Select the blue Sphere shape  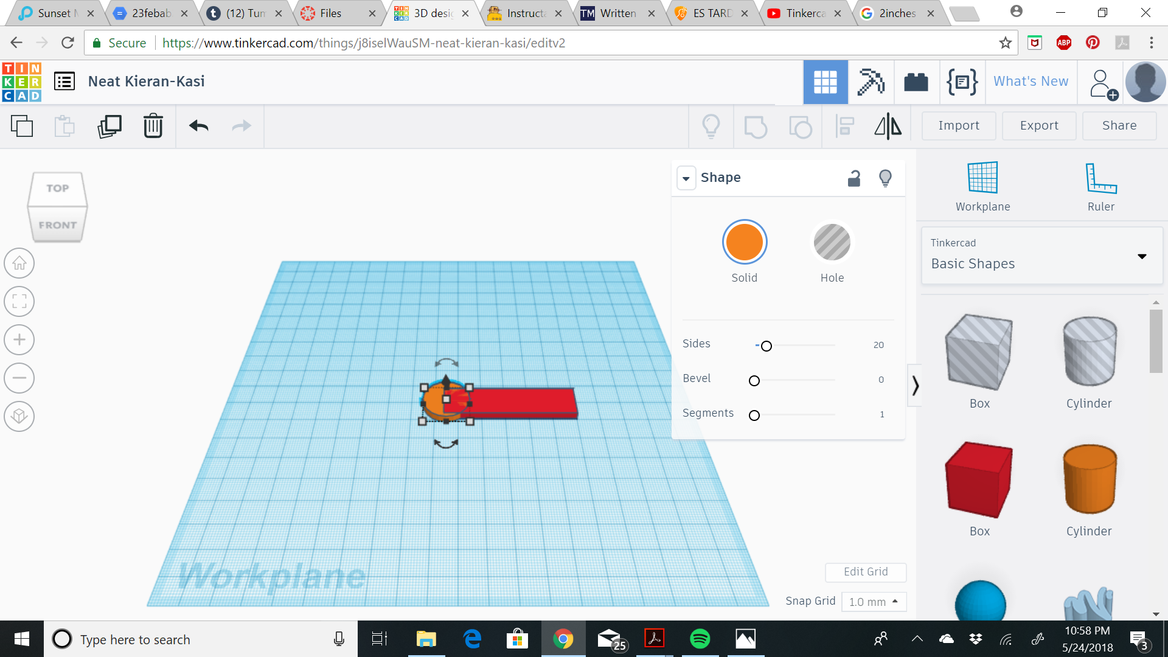(980, 602)
